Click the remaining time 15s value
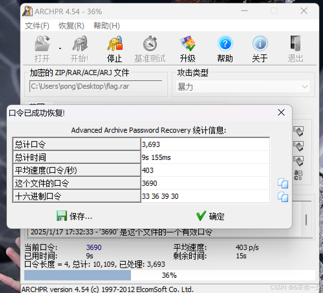 coord(241,256)
